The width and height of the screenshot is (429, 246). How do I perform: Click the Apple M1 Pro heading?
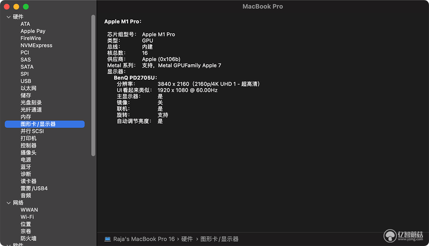(x=123, y=21)
